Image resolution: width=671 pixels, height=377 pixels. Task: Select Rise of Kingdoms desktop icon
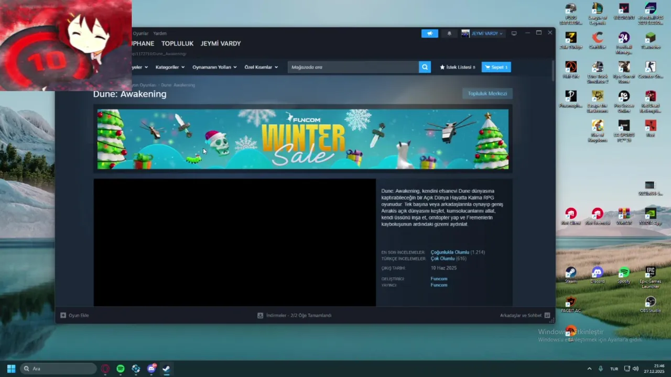pyautogui.click(x=597, y=131)
